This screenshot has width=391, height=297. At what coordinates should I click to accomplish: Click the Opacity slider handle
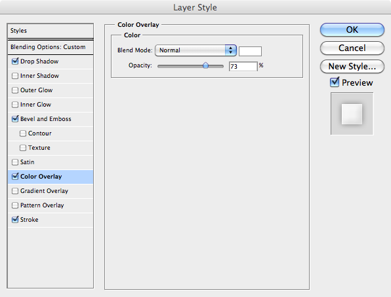coord(205,65)
